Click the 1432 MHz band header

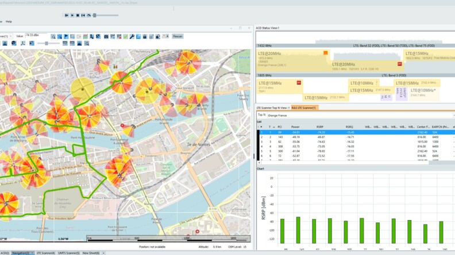(356, 46)
